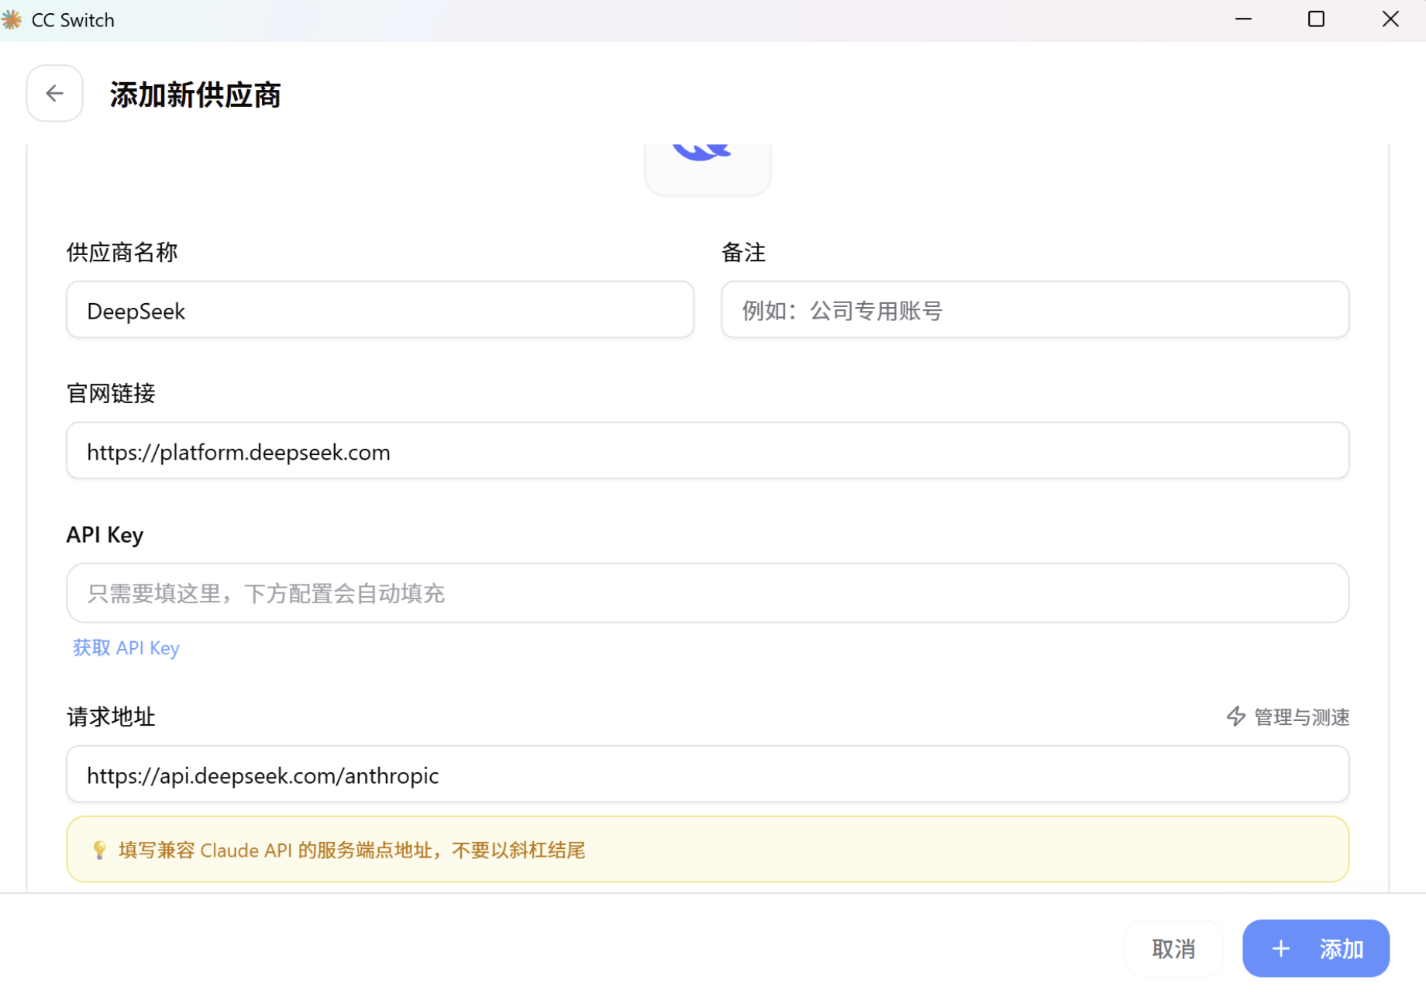Image resolution: width=1426 pixels, height=997 pixels.
Task: Go back using the left arrow button
Action: [54, 94]
